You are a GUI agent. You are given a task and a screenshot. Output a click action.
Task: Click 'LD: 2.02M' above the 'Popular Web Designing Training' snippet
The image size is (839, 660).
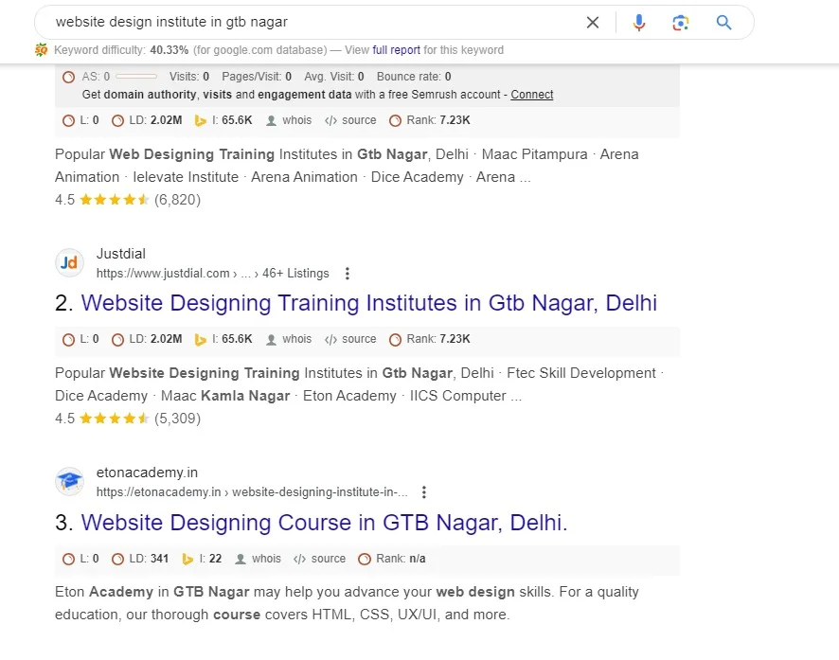(147, 120)
